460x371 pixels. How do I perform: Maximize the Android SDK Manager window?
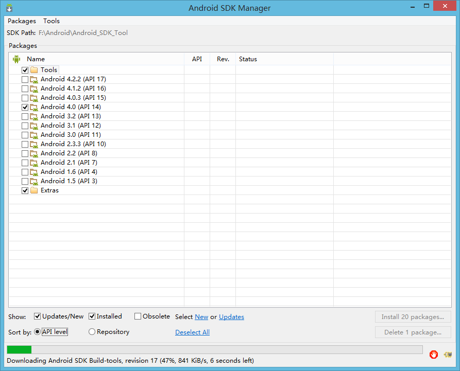tap(427, 6)
